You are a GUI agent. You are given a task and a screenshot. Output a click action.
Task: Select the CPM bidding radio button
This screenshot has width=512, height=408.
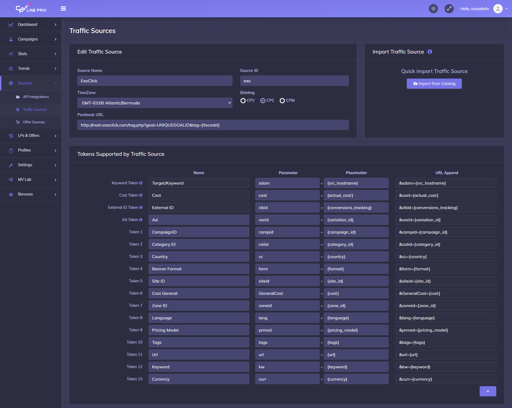pos(282,101)
